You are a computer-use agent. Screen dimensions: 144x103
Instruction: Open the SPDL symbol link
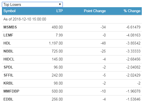point(8,67)
